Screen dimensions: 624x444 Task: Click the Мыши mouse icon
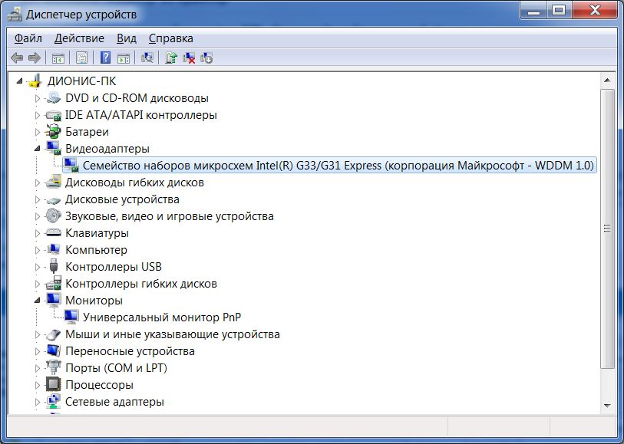[x=53, y=334]
